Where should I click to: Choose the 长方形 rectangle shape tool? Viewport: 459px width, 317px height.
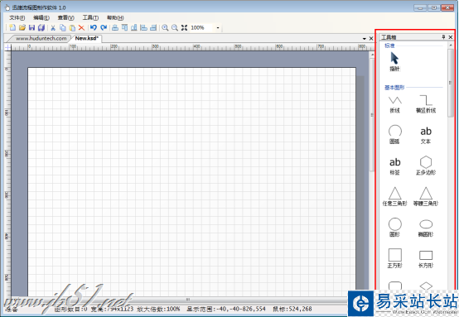pos(426,259)
